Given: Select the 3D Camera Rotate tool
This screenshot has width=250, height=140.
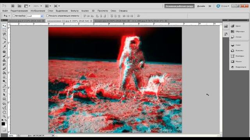Looking at the screenshot, I should 4,108.
